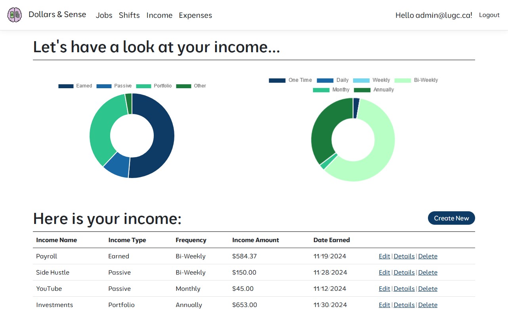This screenshot has height=309, width=508.
Task: Select the Income menu item
Action: [159, 15]
